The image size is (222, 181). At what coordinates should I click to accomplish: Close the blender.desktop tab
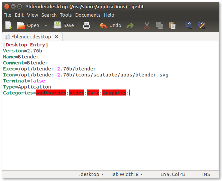click(57, 37)
